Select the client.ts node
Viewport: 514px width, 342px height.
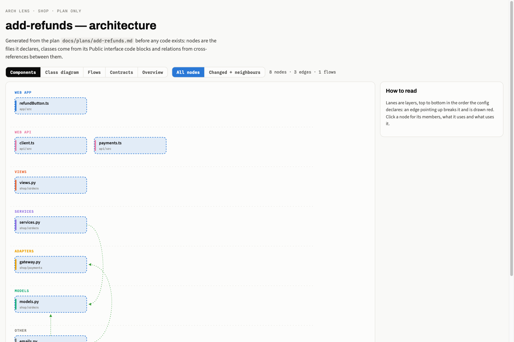(51, 146)
